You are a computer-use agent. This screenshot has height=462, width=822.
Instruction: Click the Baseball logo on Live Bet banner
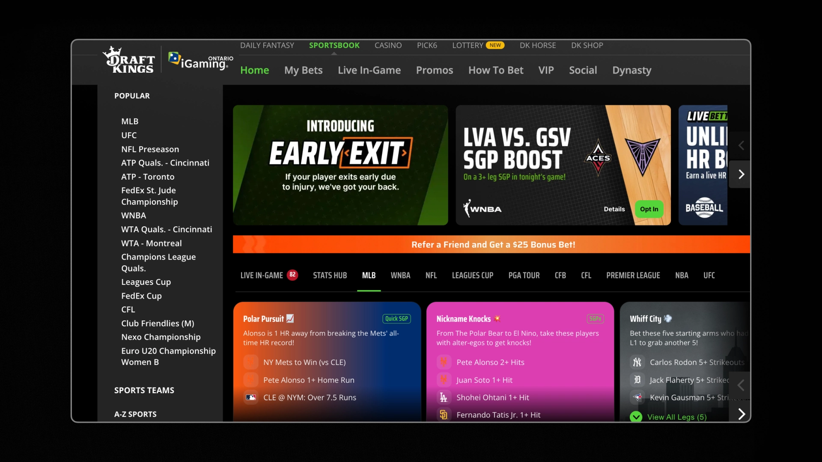[x=704, y=208]
